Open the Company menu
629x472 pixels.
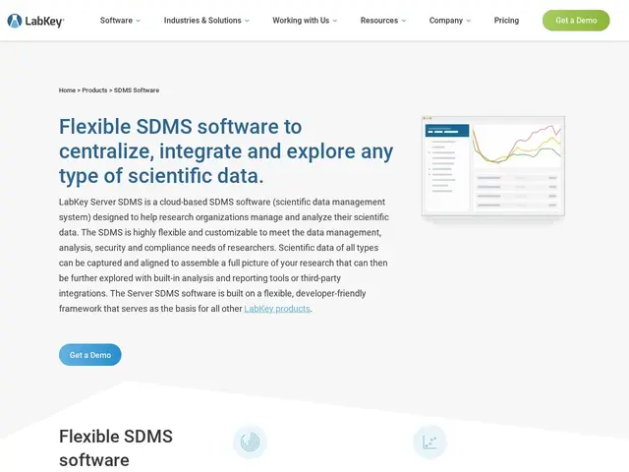pos(445,21)
